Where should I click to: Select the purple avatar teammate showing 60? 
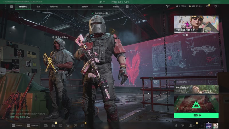[x=208, y=126]
